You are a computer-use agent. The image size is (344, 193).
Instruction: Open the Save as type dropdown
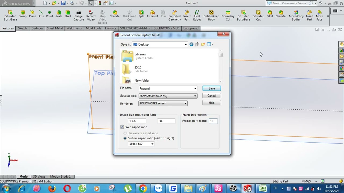(x=195, y=96)
